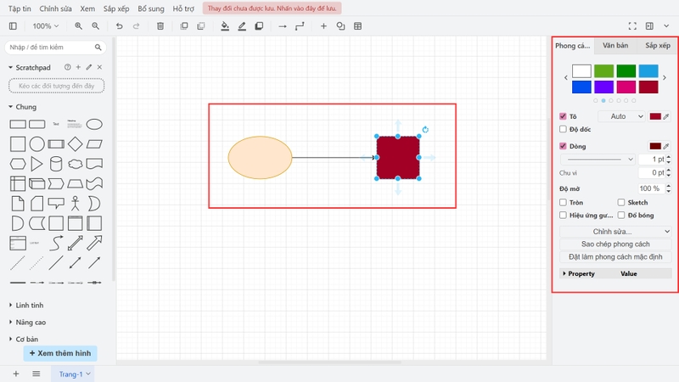Image resolution: width=679 pixels, height=382 pixels.
Task: Open the Sắp xếp menu in menu bar
Action: (x=116, y=8)
